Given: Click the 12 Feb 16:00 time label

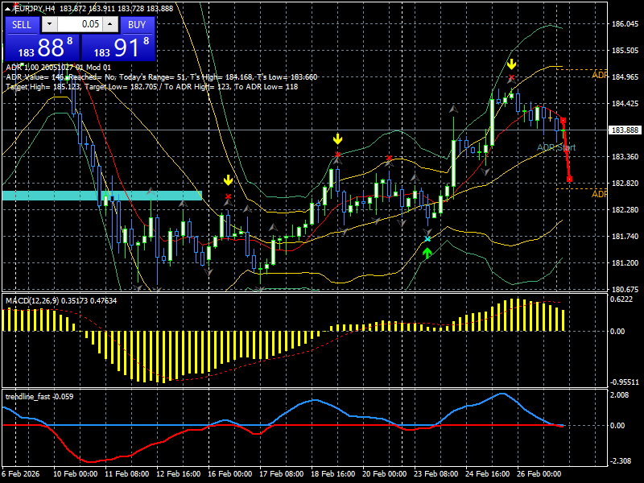Looking at the screenshot, I should (x=178, y=474).
